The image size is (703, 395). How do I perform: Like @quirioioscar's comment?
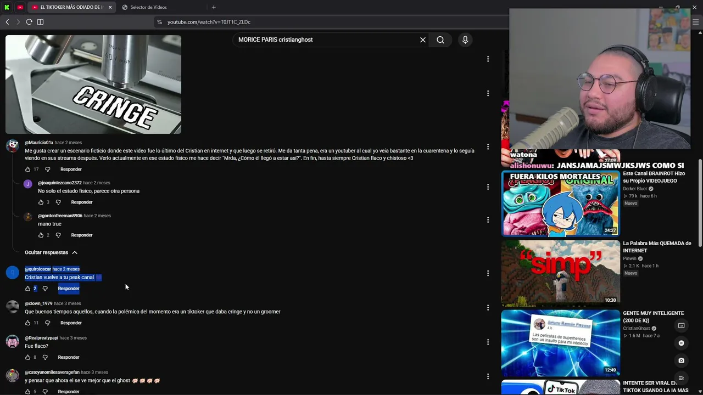point(28,289)
